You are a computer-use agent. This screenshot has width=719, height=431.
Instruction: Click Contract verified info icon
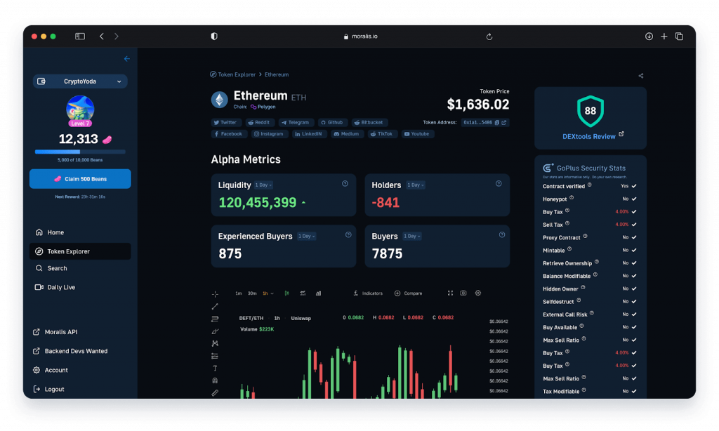(590, 185)
